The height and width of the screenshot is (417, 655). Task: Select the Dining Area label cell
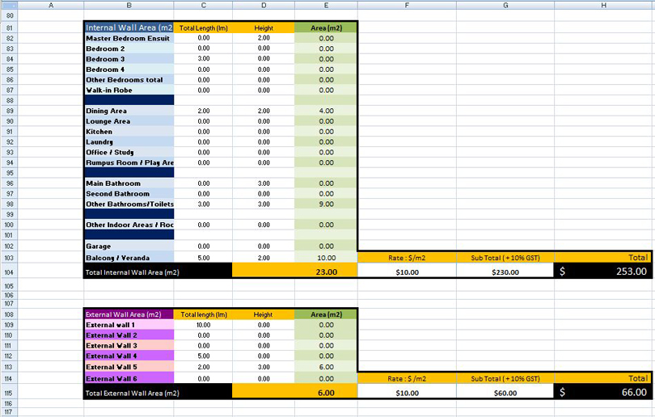coord(129,111)
